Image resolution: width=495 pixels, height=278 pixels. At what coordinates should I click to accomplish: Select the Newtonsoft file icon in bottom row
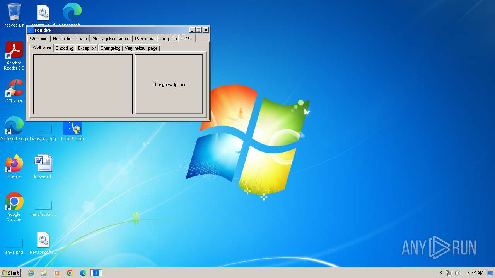43,242
